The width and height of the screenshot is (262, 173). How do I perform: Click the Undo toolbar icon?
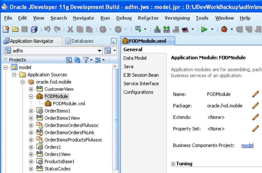47,29
